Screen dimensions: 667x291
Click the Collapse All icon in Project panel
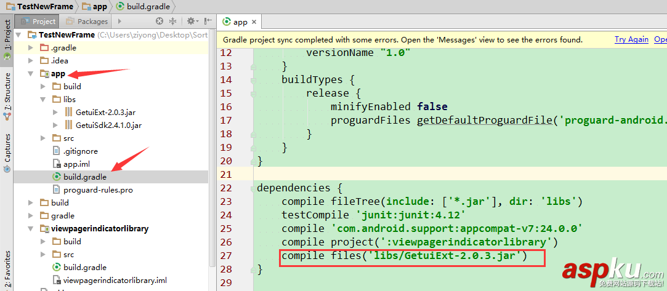173,21
